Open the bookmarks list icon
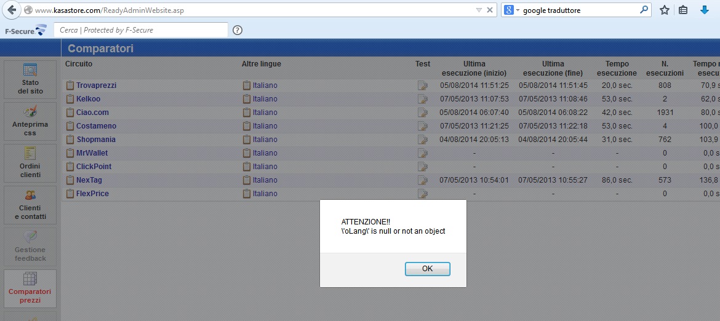720x321 pixels. click(683, 10)
